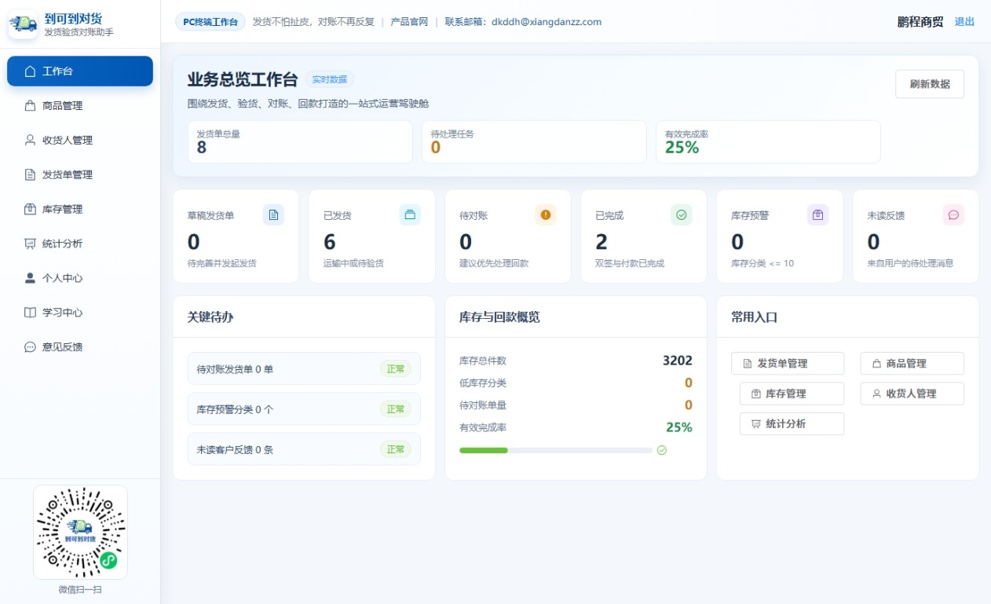Viewport: 991px width, 604px height.
Task: Click the chat bubble icon beside 意见反馈
Action: point(31,347)
